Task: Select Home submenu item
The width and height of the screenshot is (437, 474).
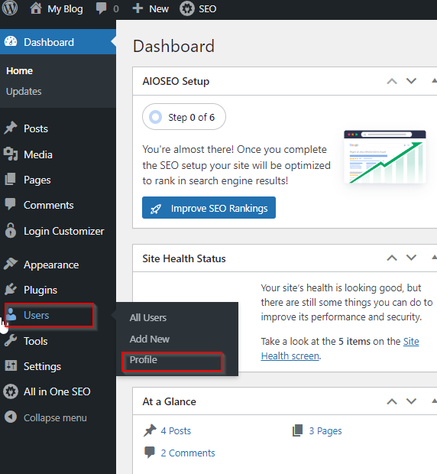Action: click(19, 71)
